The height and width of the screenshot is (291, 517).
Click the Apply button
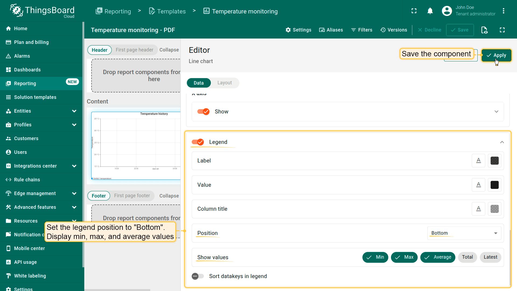[x=496, y=55]
